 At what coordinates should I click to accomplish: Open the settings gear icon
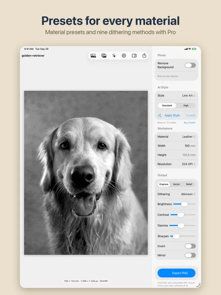[124, 56]
